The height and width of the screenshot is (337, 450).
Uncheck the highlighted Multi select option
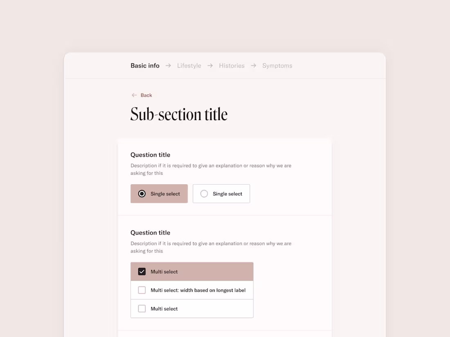[x=192, y=271]
